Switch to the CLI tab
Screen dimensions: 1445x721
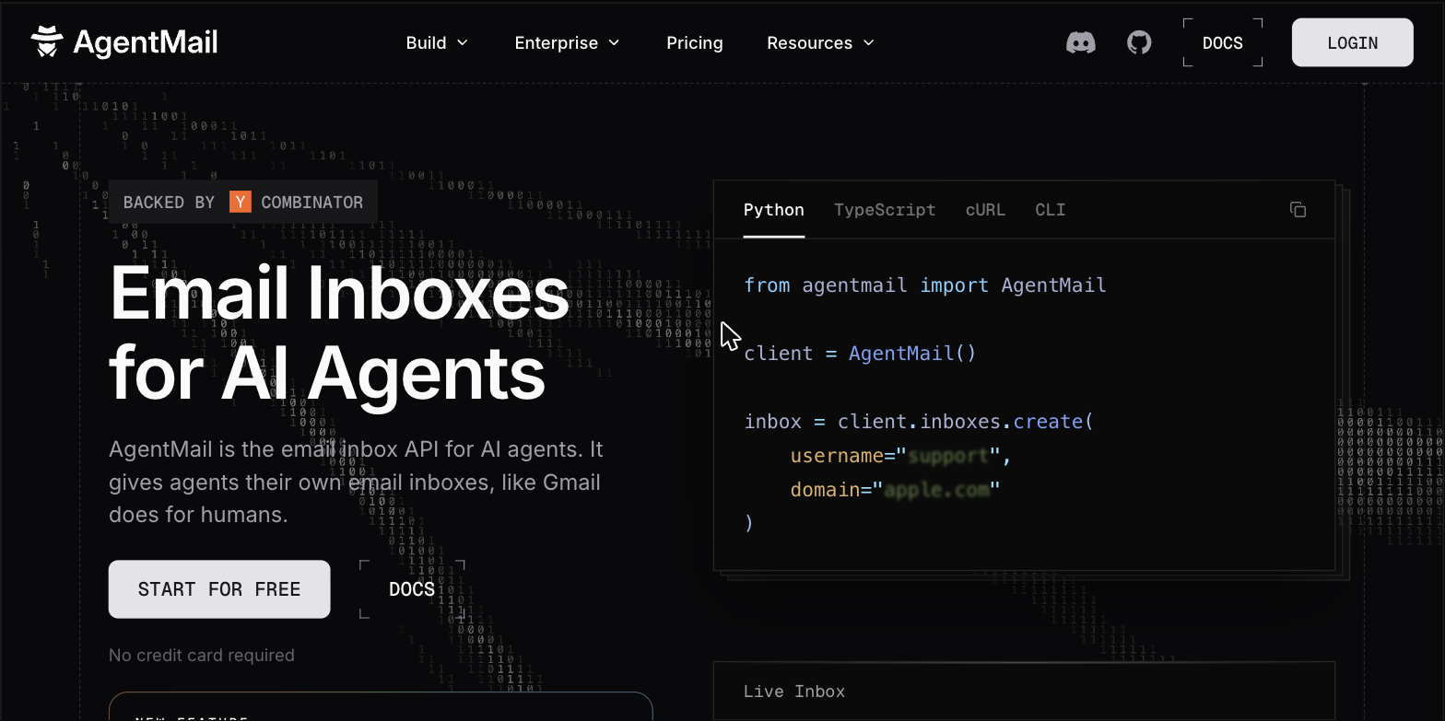[1051, 210]
